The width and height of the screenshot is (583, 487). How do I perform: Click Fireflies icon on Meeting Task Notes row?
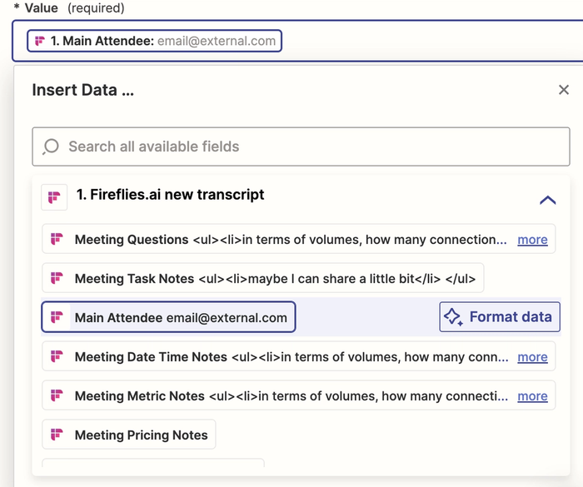pyautogui.click(x=57, y=278)
